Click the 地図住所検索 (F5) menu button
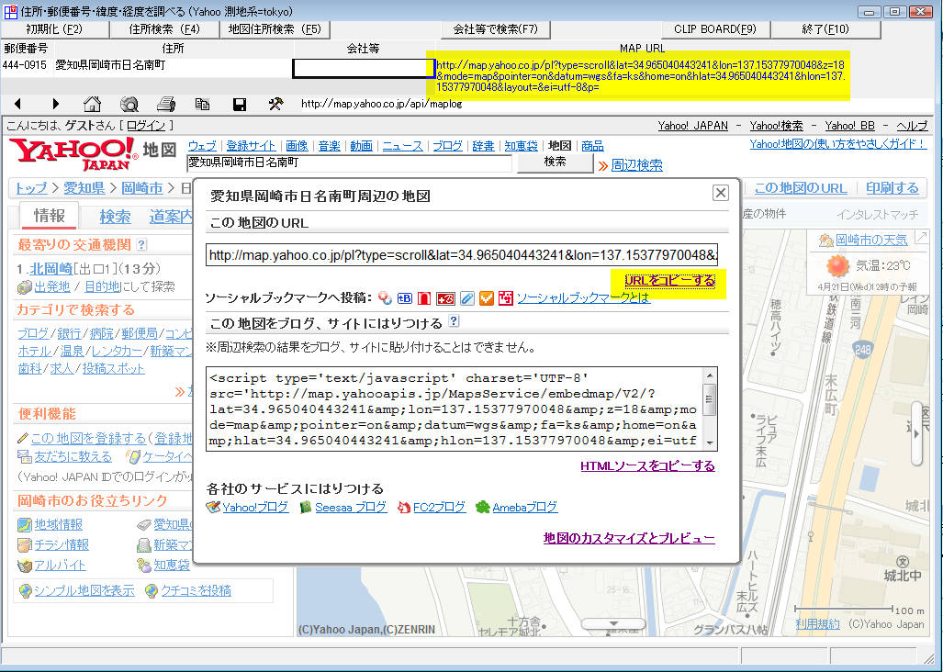 tap(275, 28)
